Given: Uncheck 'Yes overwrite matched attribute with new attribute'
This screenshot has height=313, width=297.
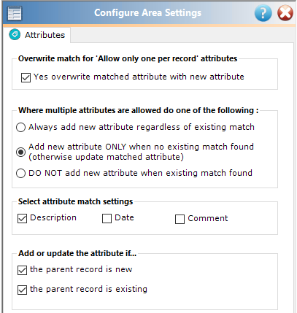Looking at the screenshot, I should 26,77.
